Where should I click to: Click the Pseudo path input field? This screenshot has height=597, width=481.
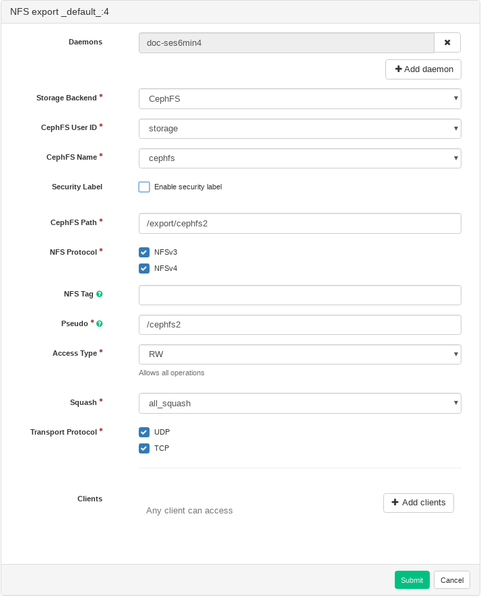[300, 325]
